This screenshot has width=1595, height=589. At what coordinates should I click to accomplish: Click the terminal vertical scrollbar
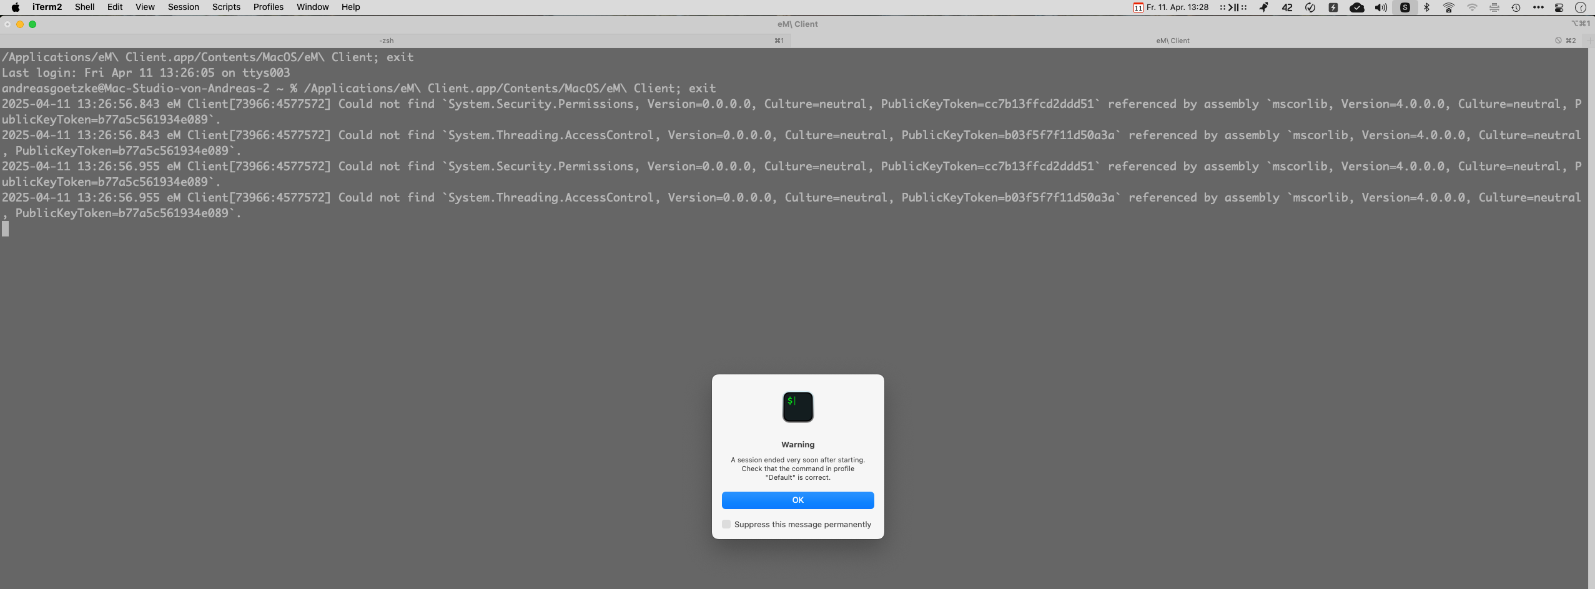[1591, 318]
